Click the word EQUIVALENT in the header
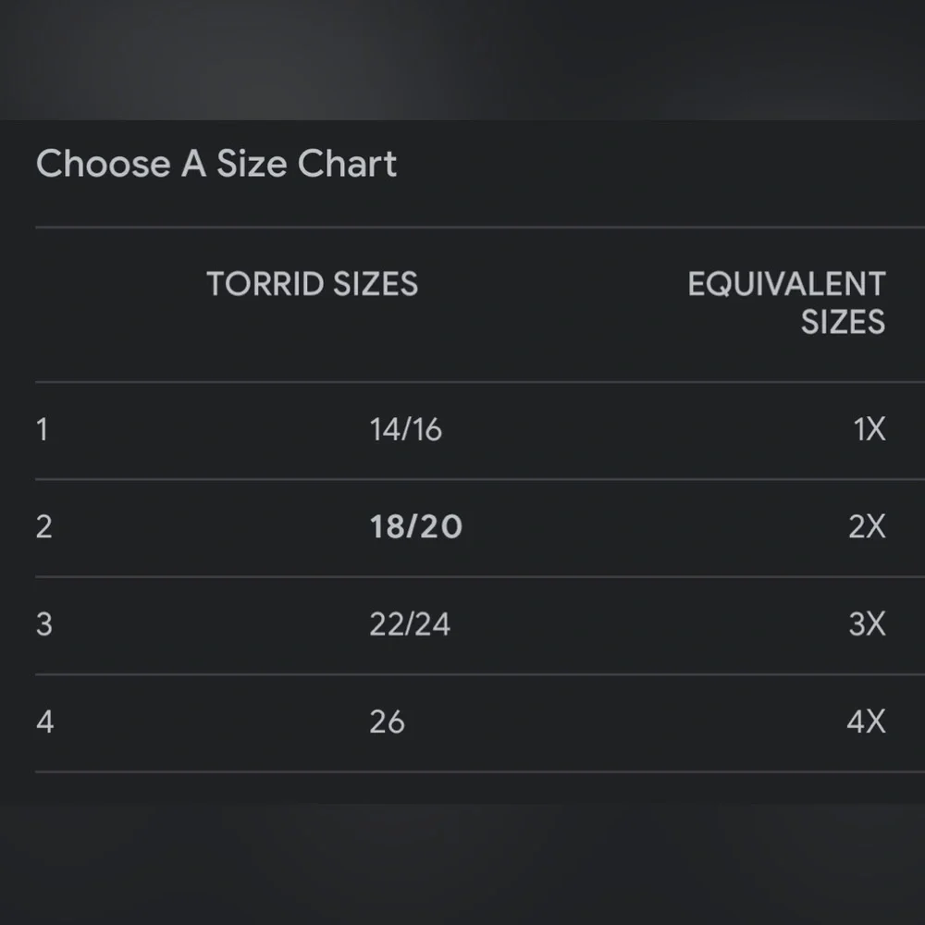The width and height of the screenshot is (925, 925). point(786,284)
